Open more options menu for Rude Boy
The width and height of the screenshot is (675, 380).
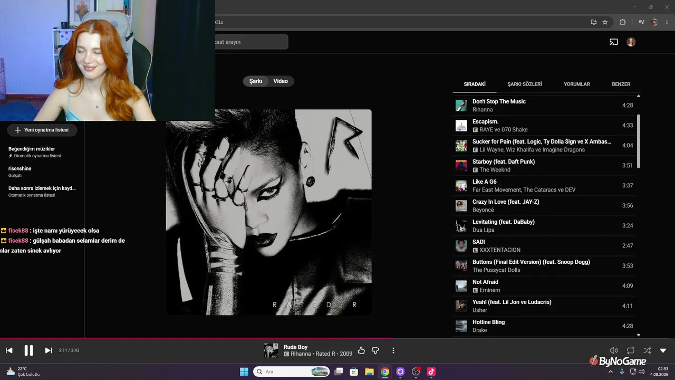point(393,350)
